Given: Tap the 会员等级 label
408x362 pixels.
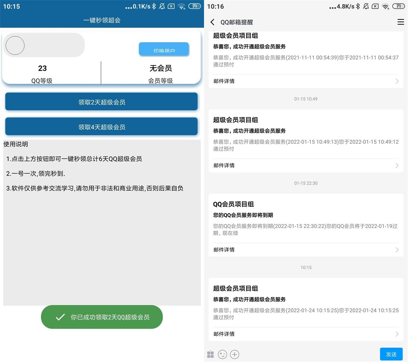Looking at the screenshot, I should [160, 81].
